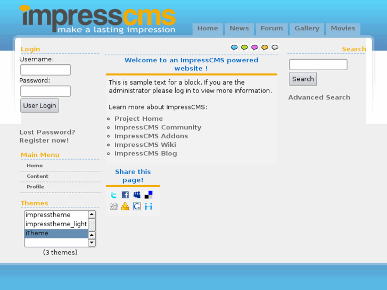Screen dimensions: 387x290
Task: Open the News tab
Action: tap(239, 29)
